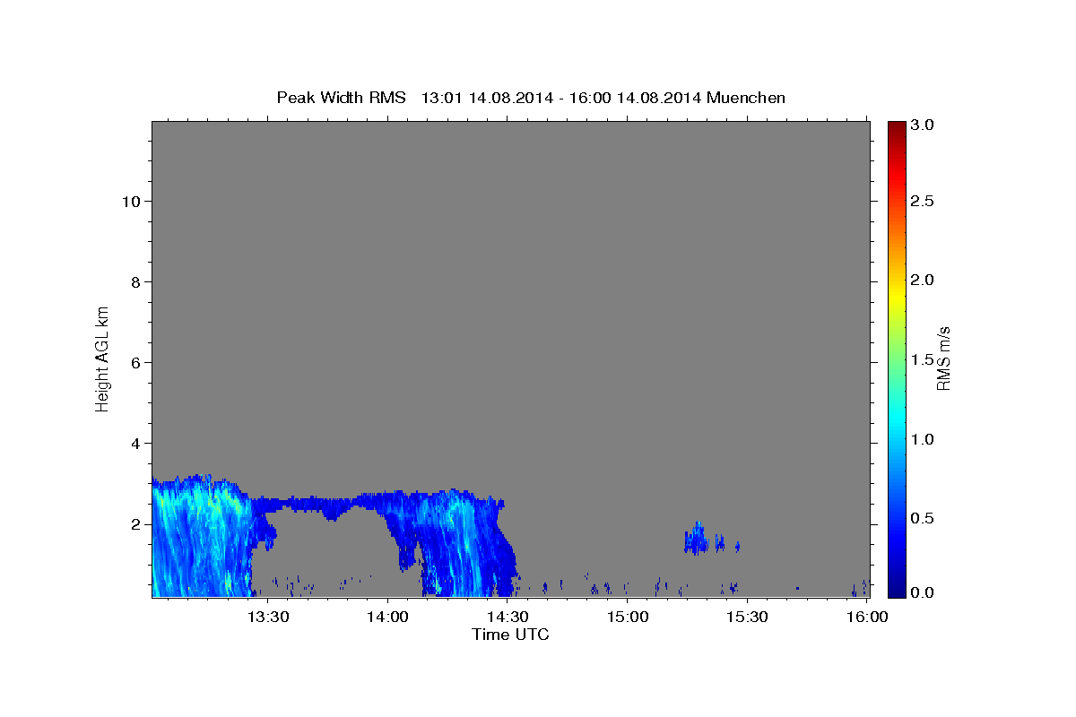Click the '13:30' time tick label
The image size is (1076, 717).
[267, 617]
